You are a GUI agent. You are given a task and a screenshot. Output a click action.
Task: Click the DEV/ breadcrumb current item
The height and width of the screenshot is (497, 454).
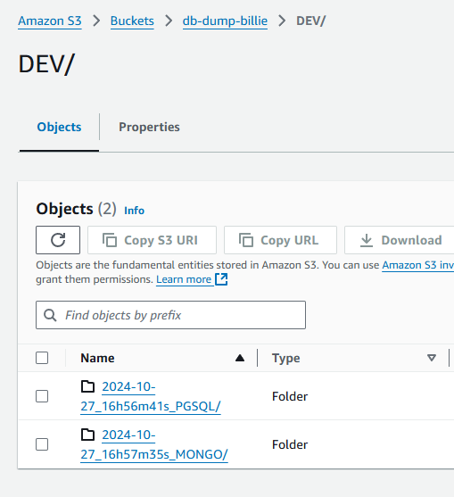coord(310,21)
